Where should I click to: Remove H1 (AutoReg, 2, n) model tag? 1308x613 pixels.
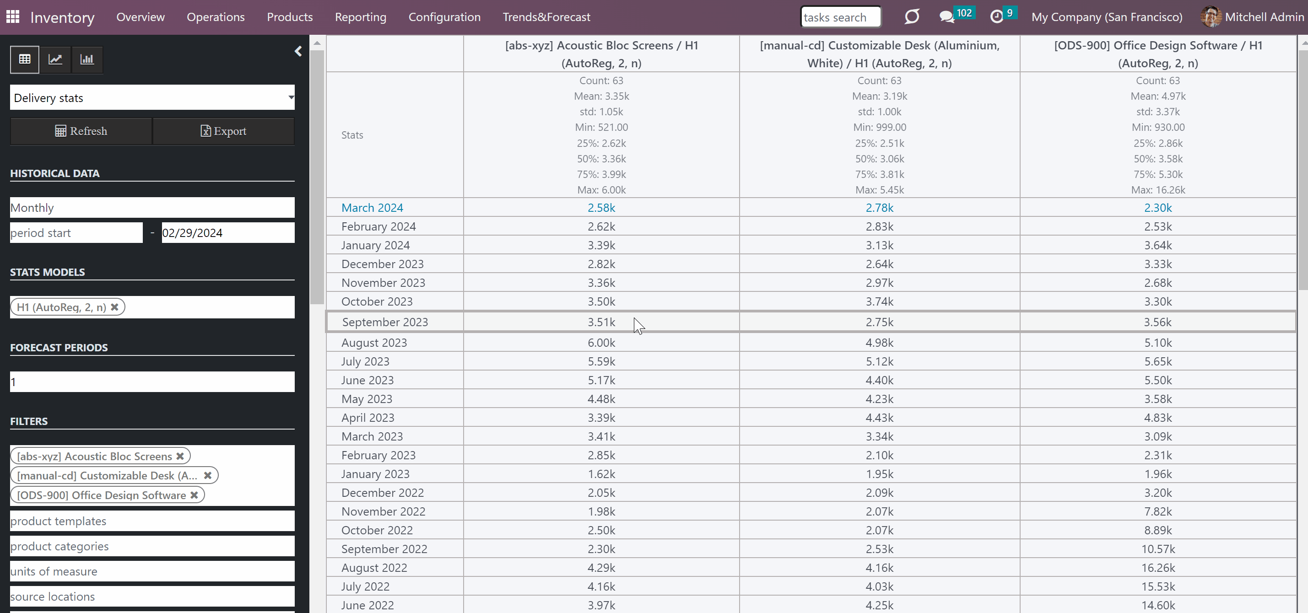(x=115, y=307)
